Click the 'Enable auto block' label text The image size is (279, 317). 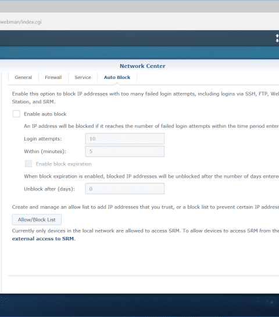pos(45,114)
